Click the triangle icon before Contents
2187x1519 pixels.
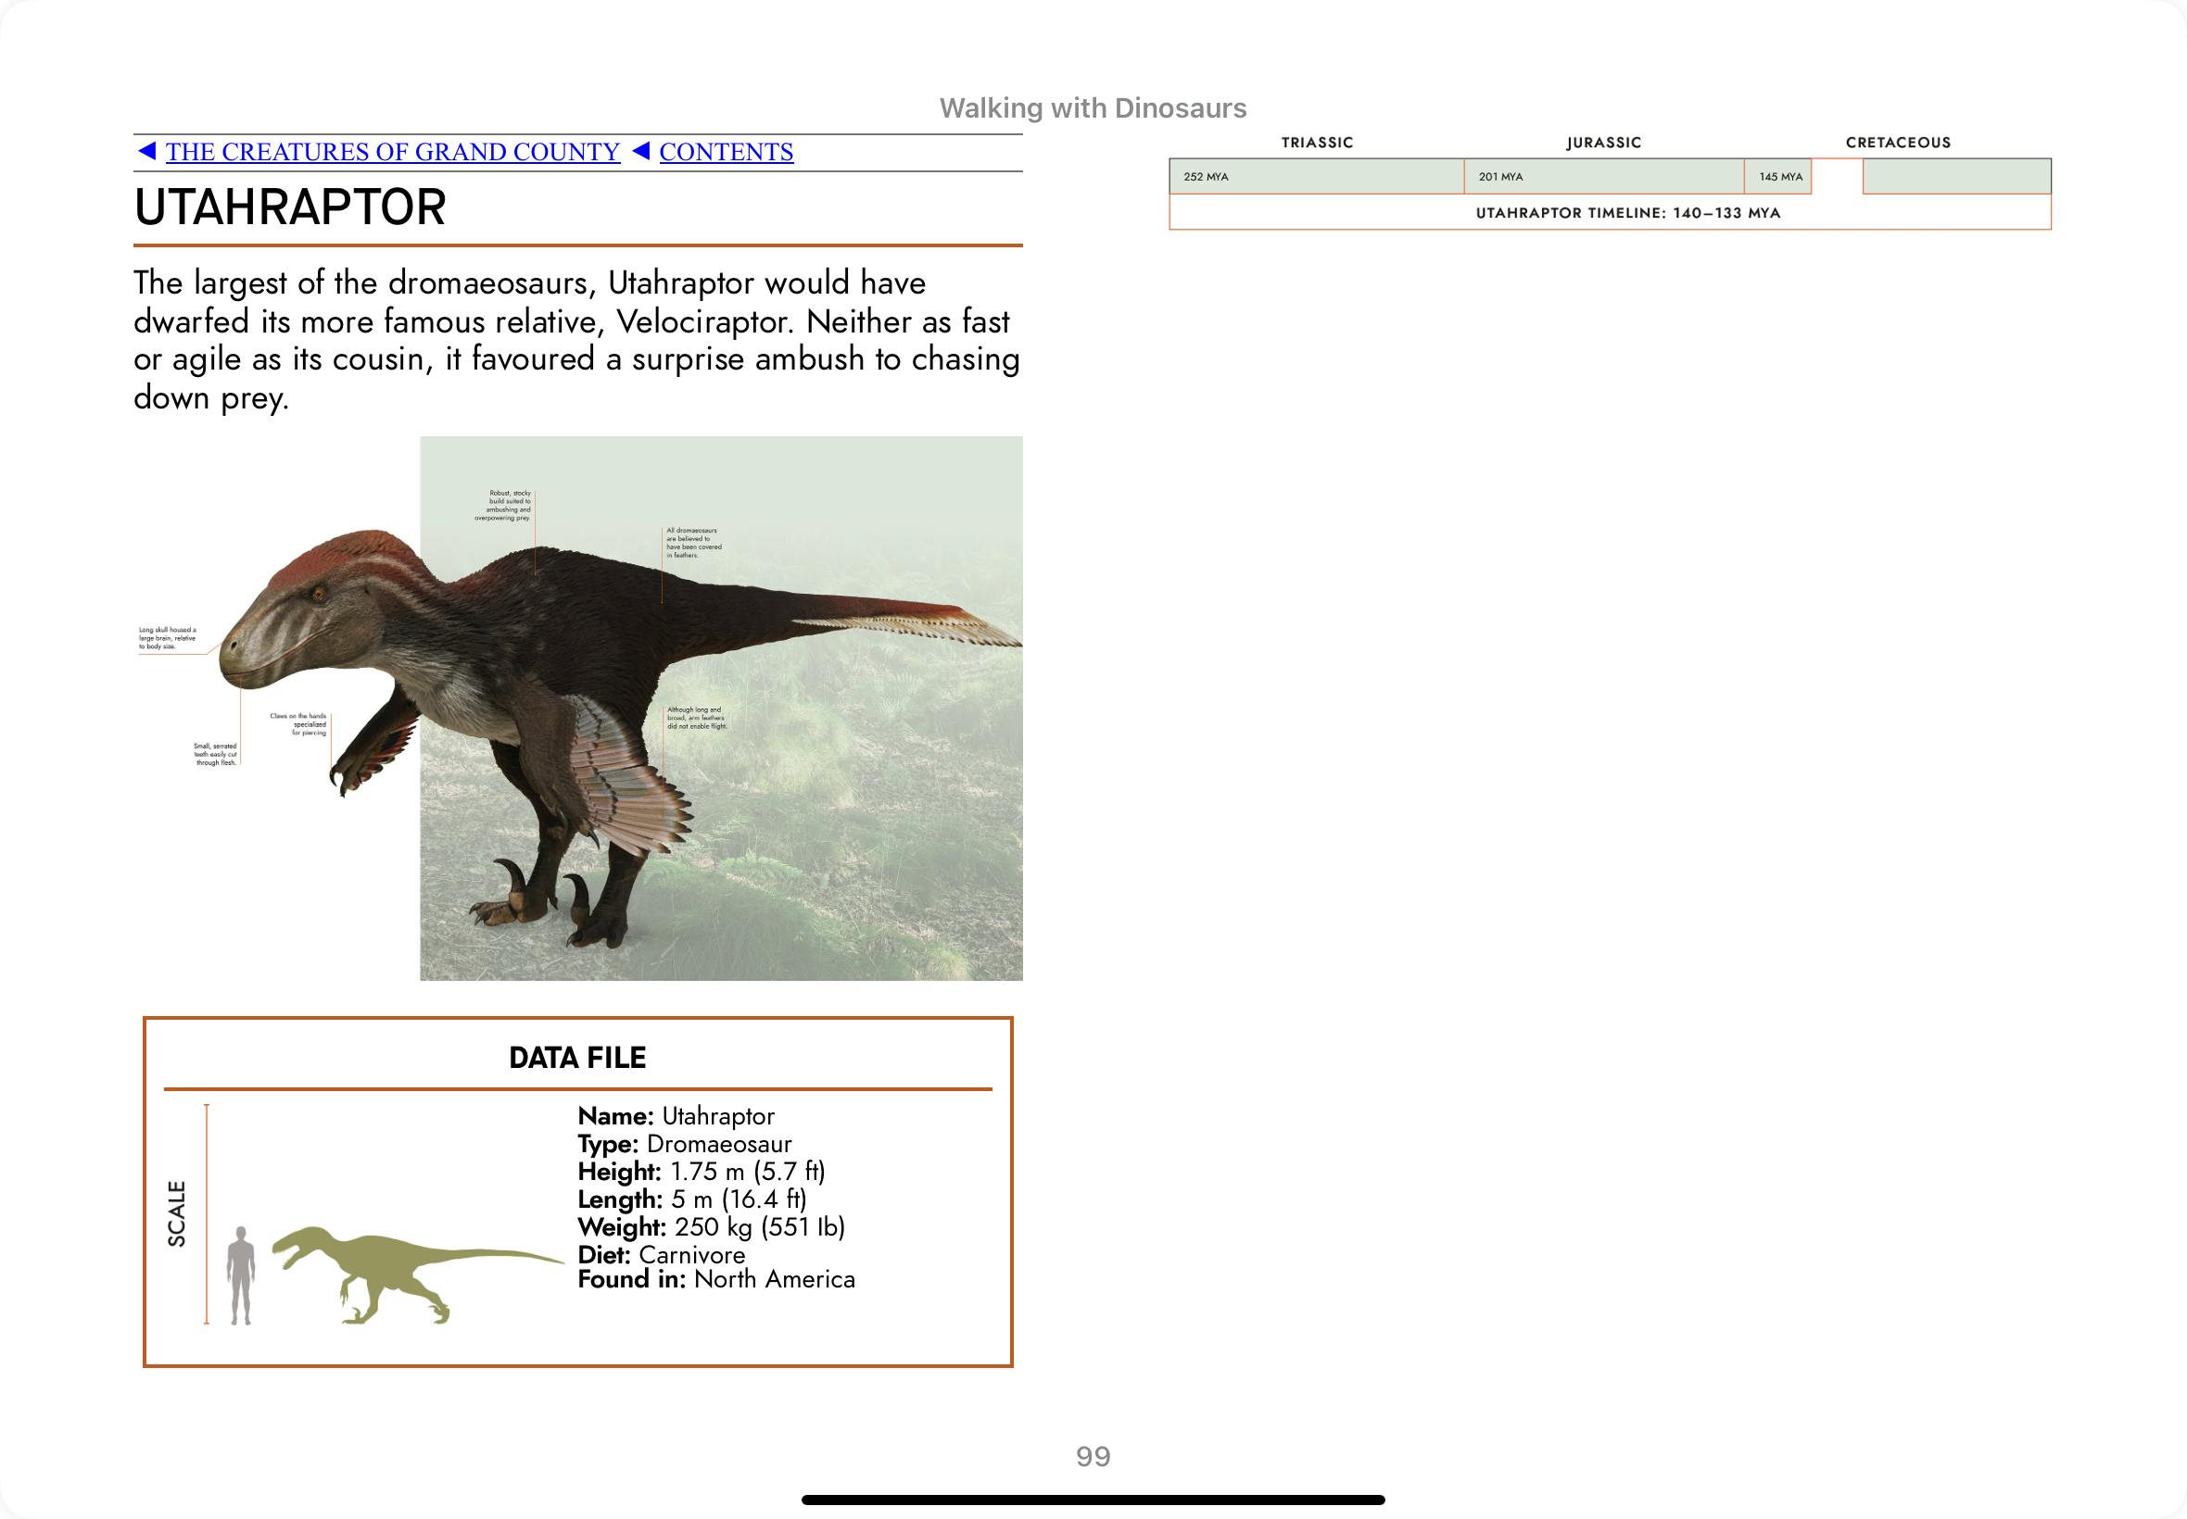coord(641,151)
